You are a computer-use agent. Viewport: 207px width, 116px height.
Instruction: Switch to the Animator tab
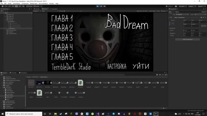coord(54,9)
